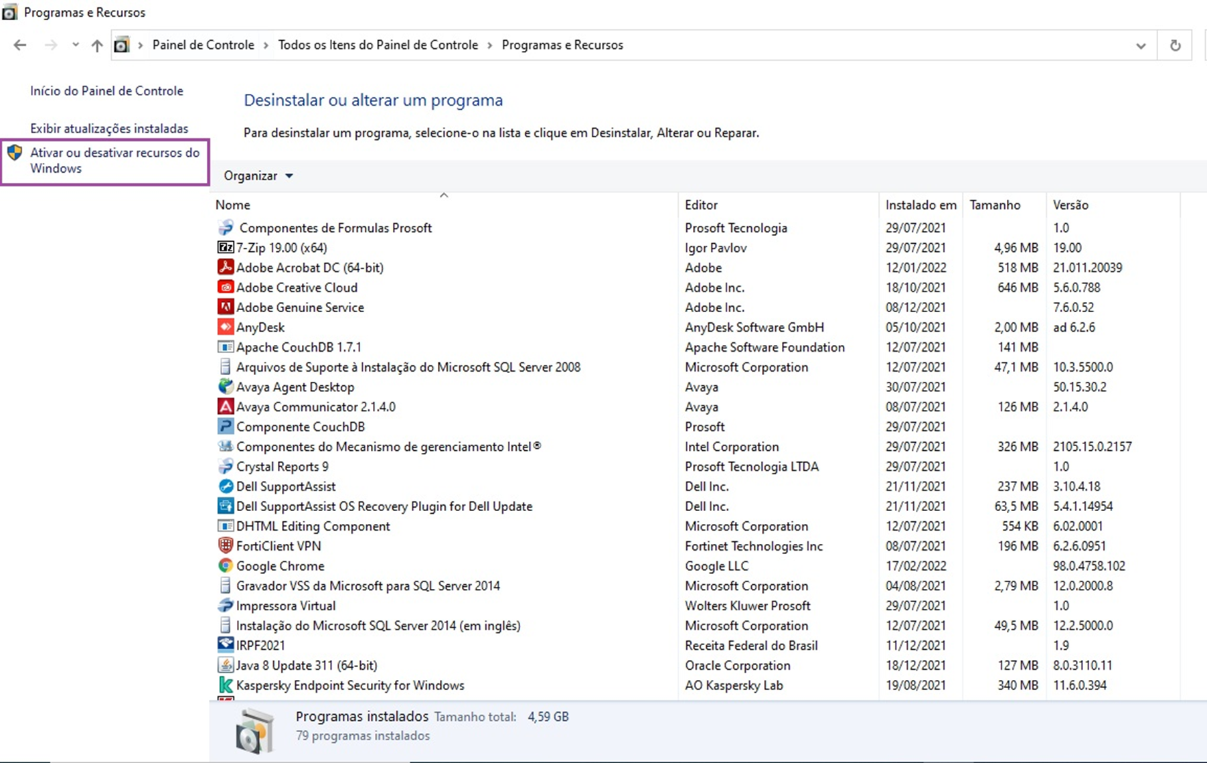The image size is (1207, 763).
Task: Expand the address bar history dropdown
Action: [x=1141, y=46]
